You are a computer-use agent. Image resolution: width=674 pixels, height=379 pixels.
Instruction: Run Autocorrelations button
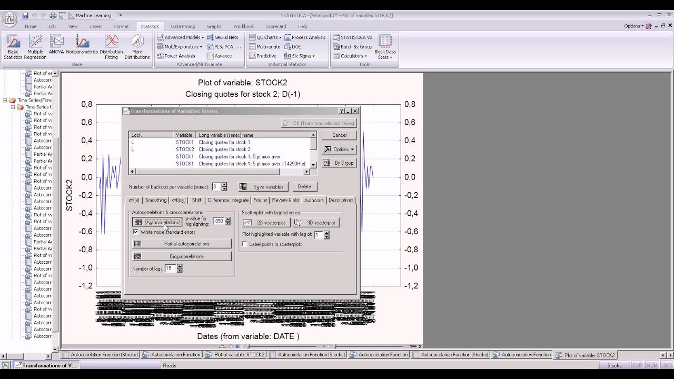tap(157, 222)
